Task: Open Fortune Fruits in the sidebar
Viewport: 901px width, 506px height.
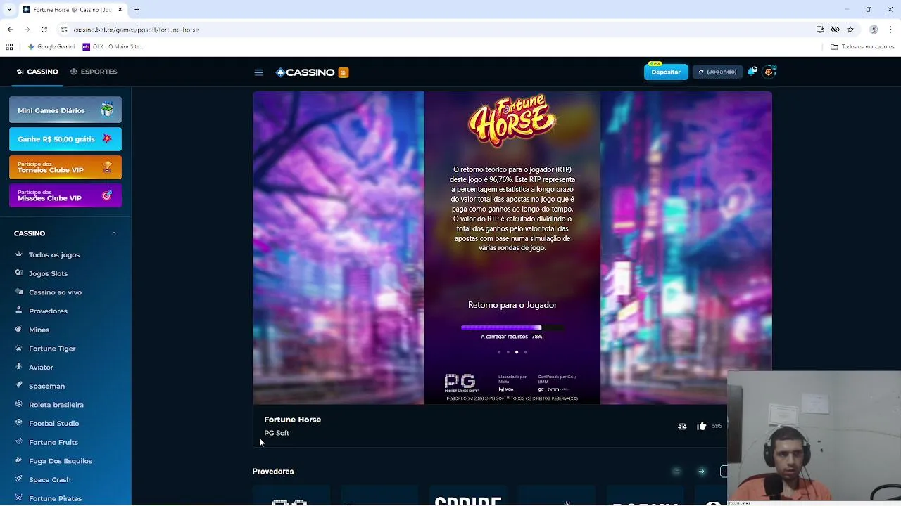Action: tap(53, 442)
